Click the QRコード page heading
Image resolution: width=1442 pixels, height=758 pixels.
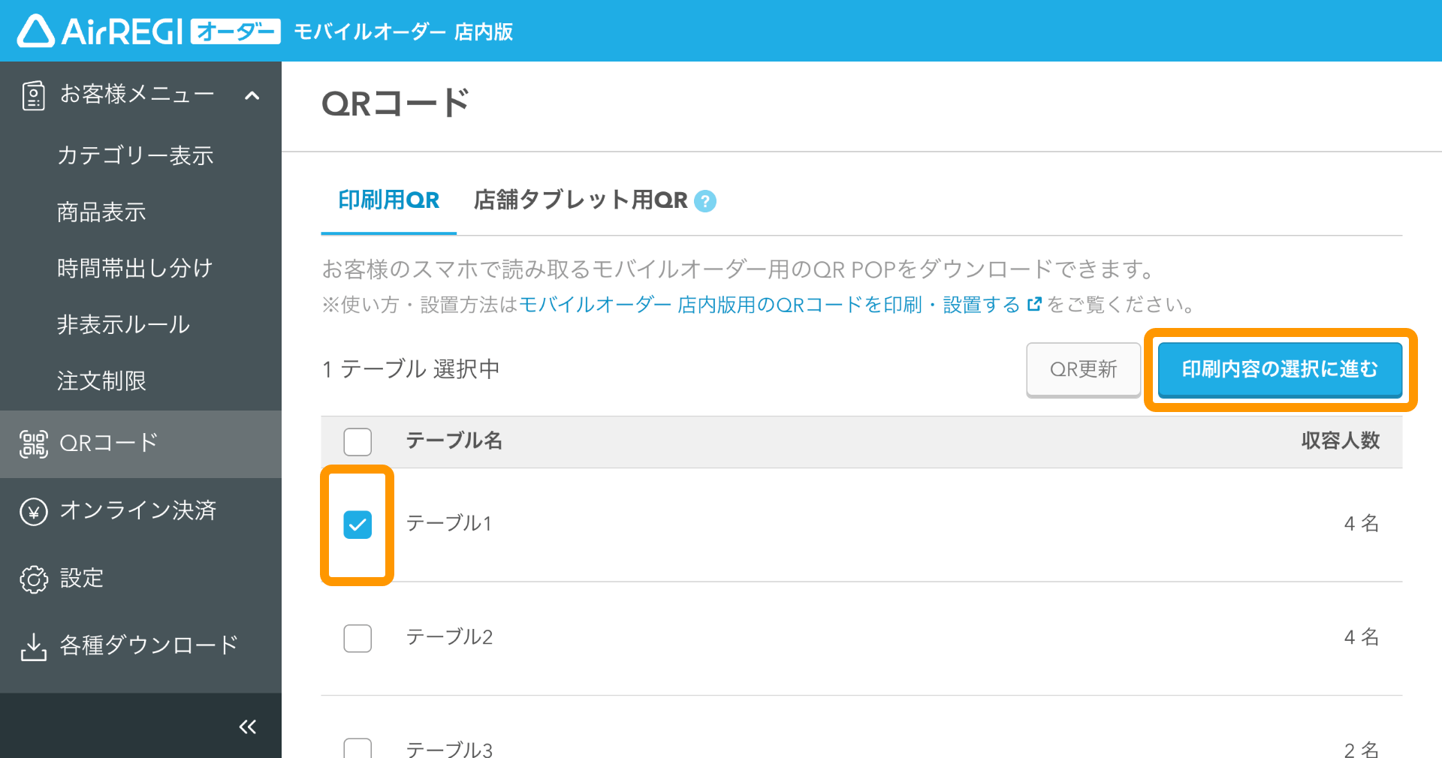pos(396,103)
